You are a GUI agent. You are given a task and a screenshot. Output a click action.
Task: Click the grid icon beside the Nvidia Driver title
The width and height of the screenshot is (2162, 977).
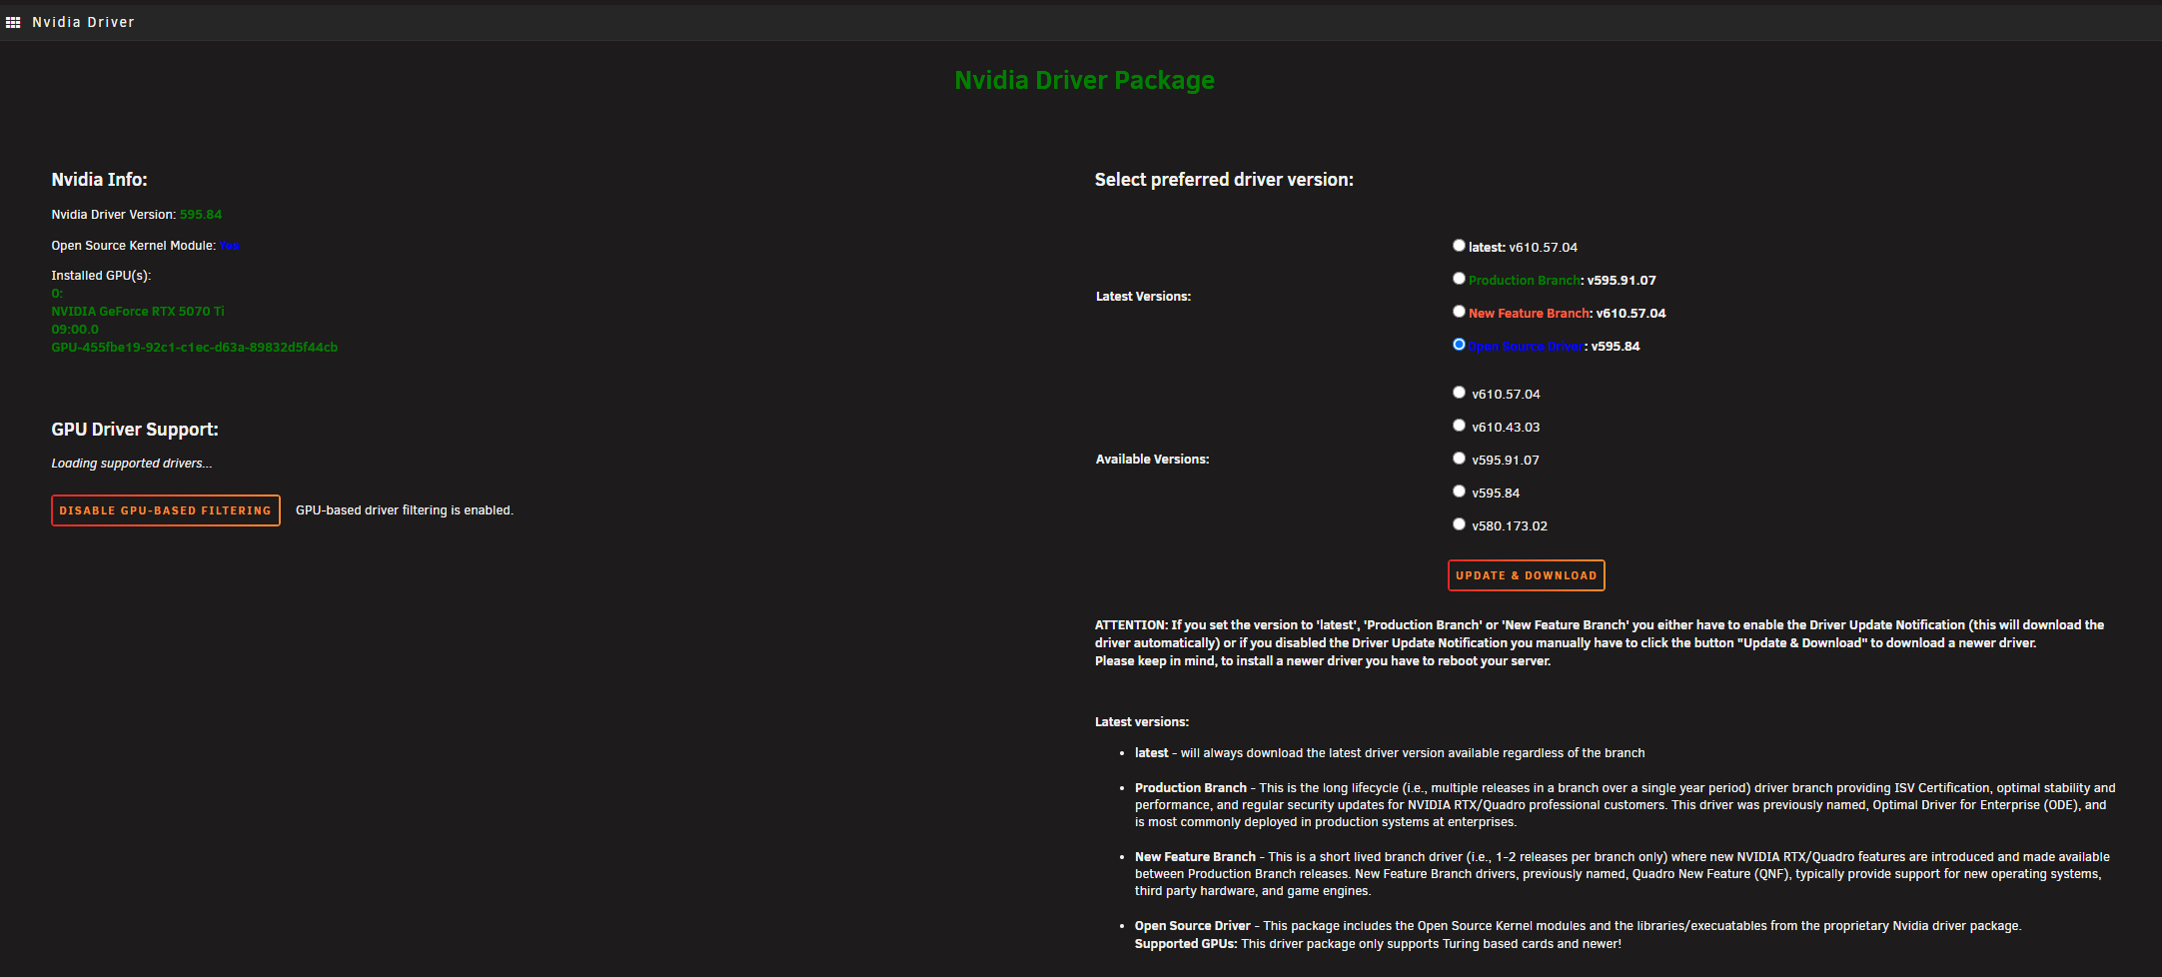tap(13, 22)
